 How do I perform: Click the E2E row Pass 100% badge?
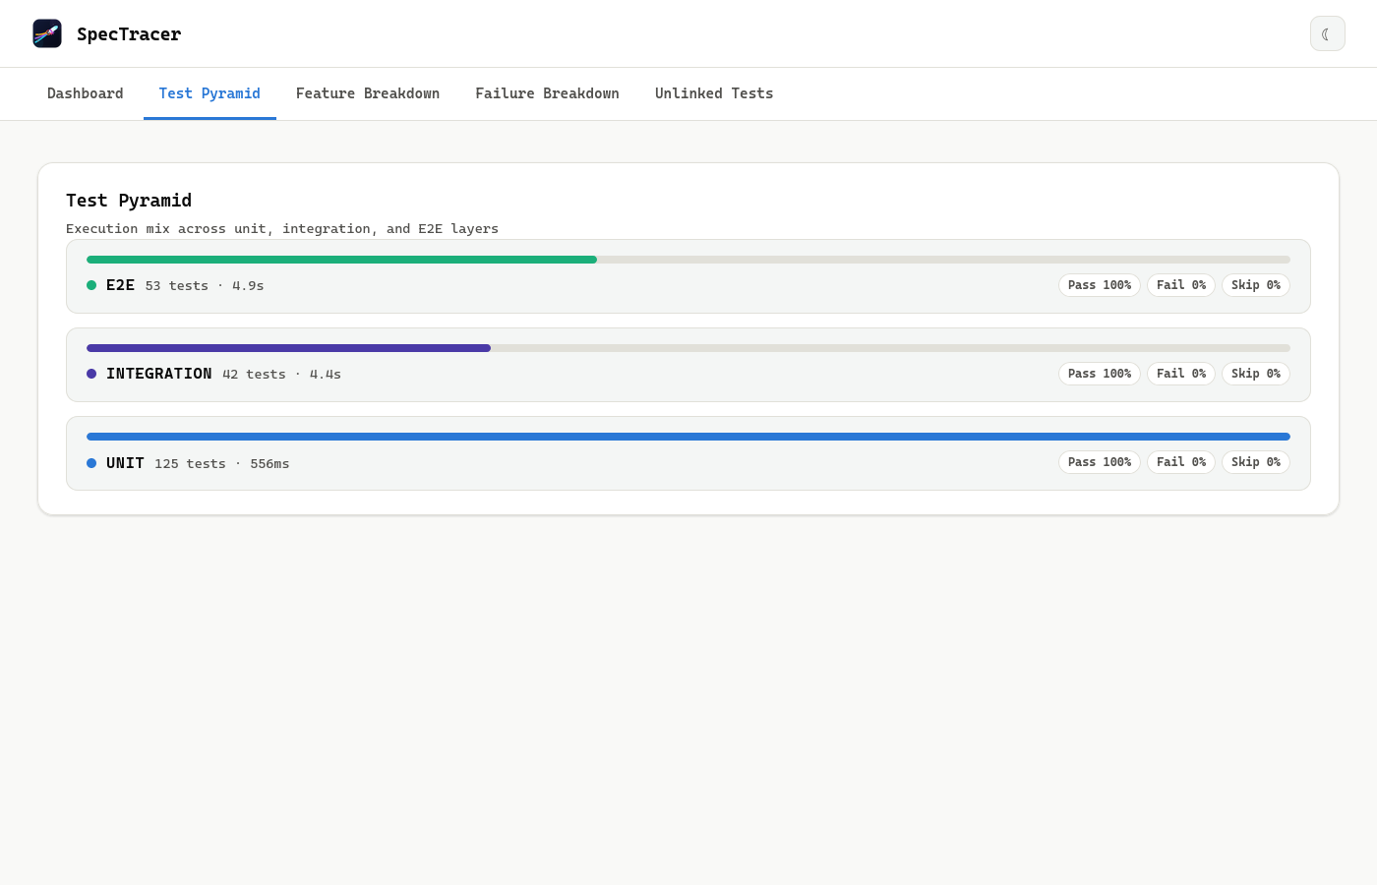click(1100, 285)
